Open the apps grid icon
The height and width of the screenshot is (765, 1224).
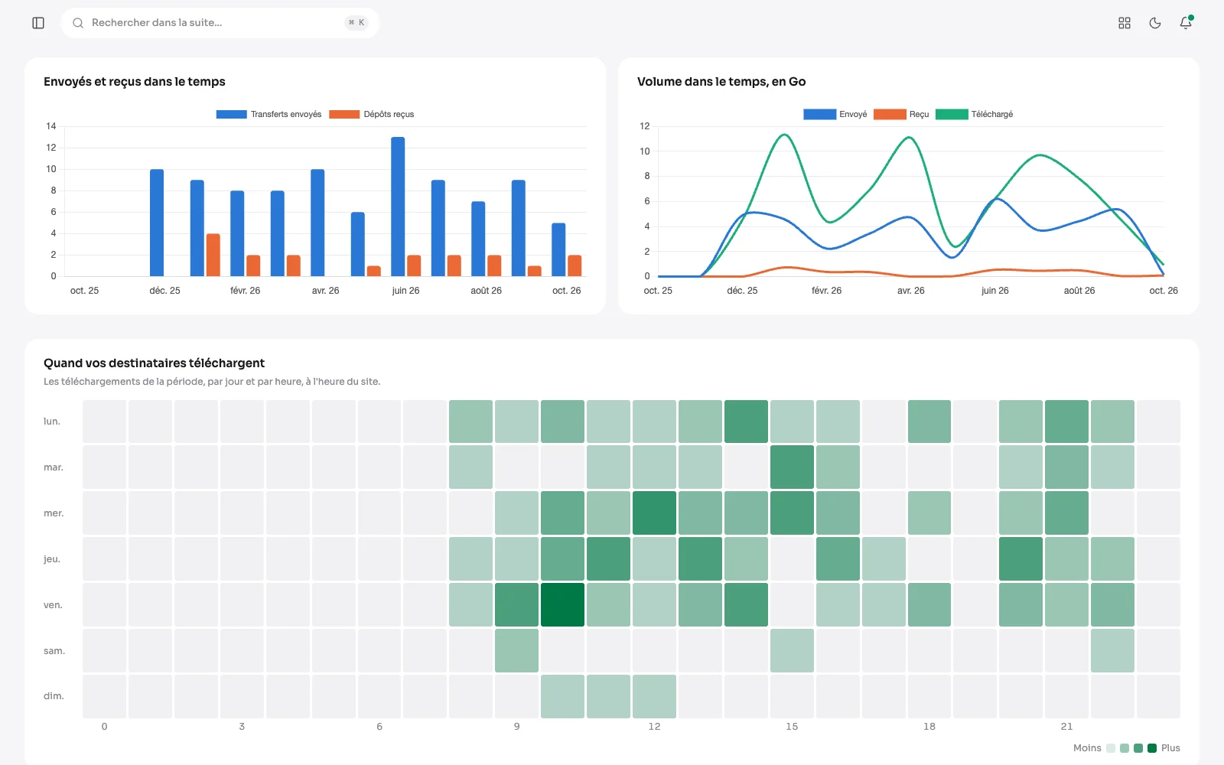tap(1125, 23)
